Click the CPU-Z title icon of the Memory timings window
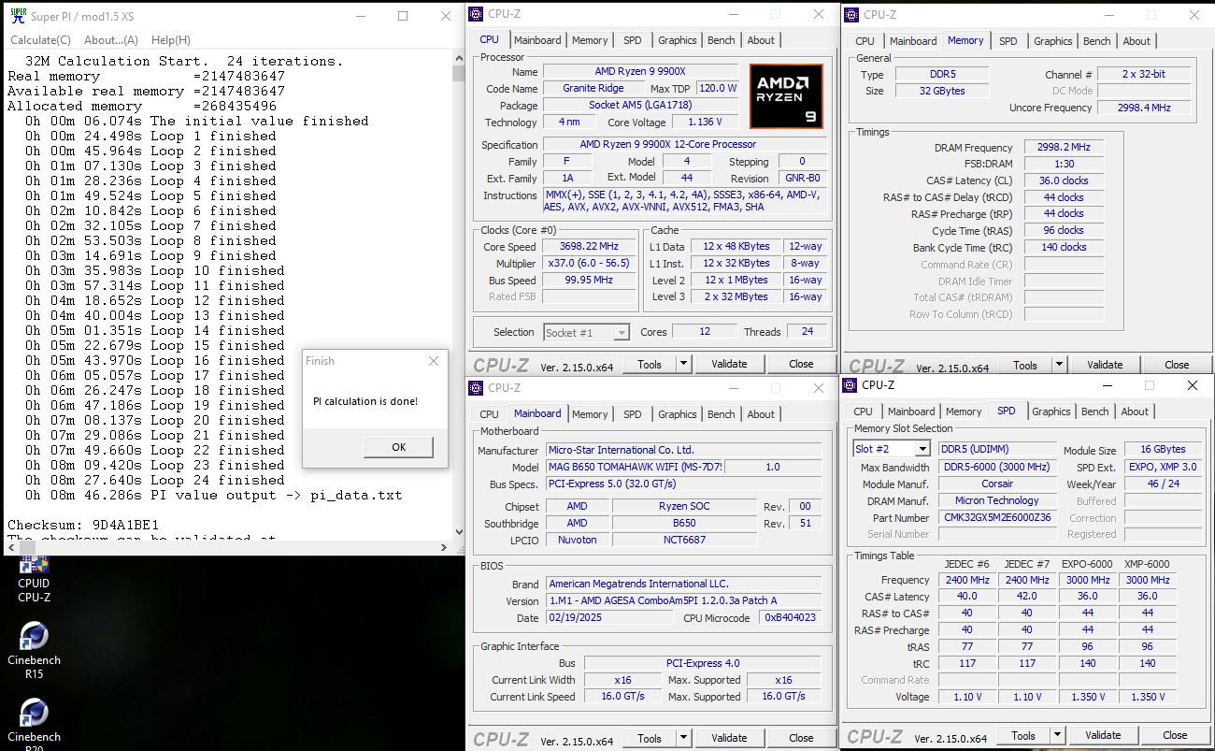1215x751 pixels. click(851, 14)
